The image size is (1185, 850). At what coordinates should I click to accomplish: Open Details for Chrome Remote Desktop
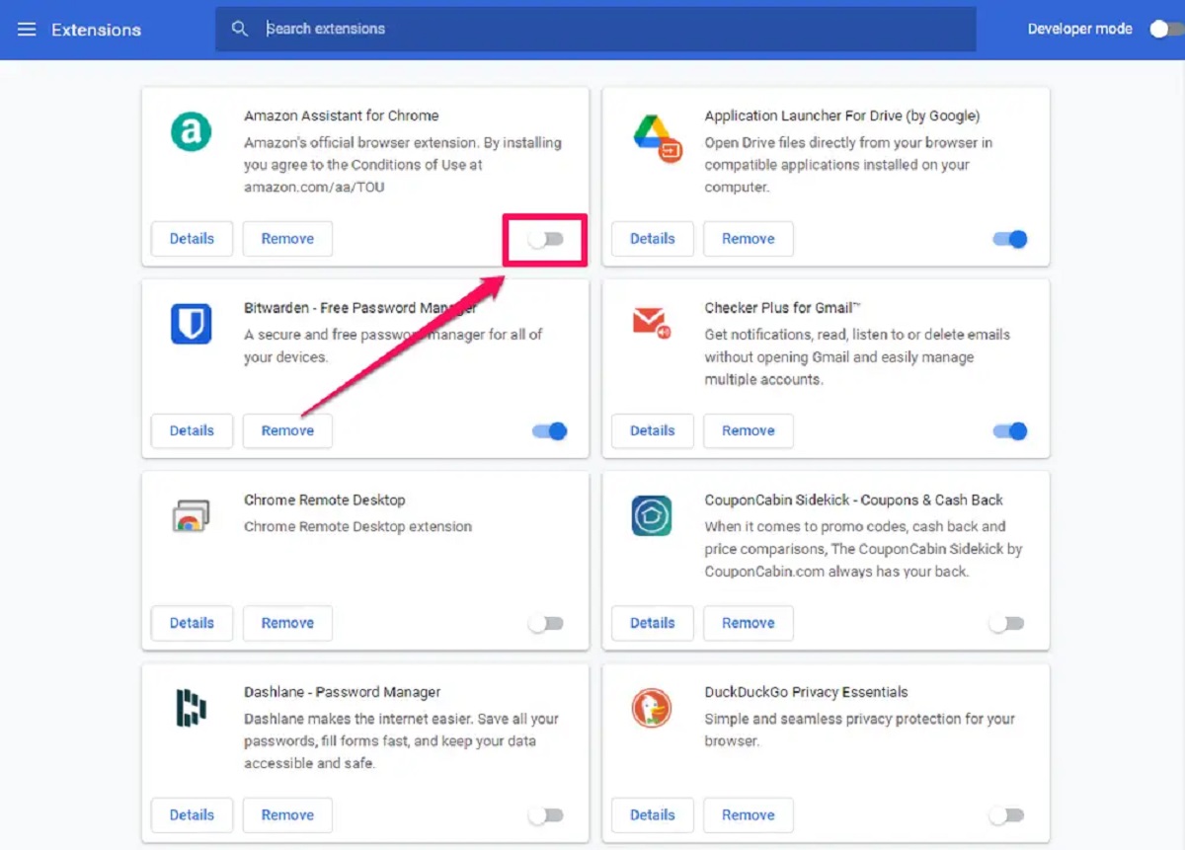tap(192, 624)
